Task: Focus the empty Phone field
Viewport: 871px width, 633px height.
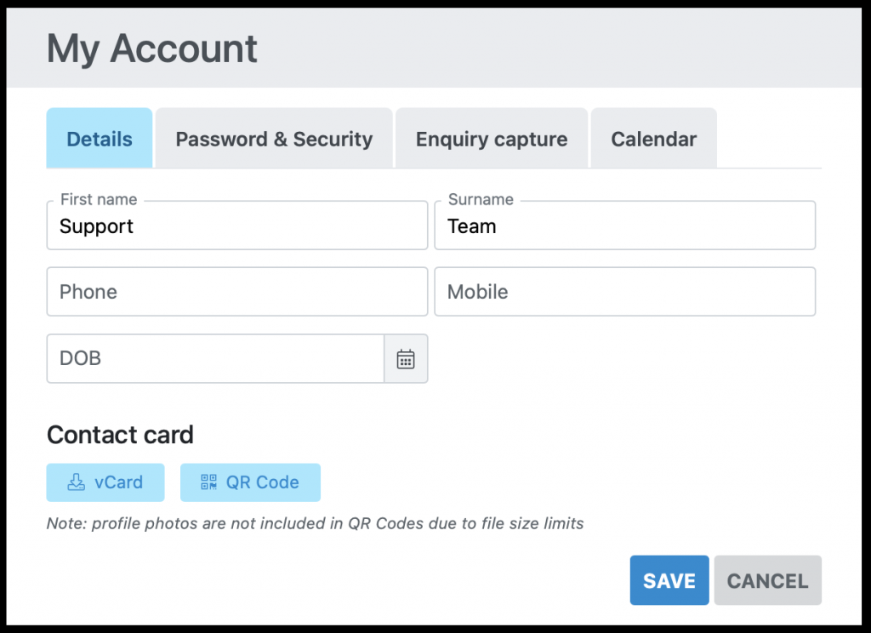Action: [236, 292]
